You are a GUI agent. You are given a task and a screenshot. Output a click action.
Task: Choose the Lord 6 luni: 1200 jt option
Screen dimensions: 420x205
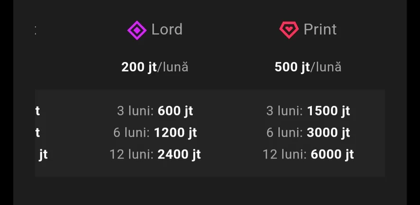[x=155, y=133]
